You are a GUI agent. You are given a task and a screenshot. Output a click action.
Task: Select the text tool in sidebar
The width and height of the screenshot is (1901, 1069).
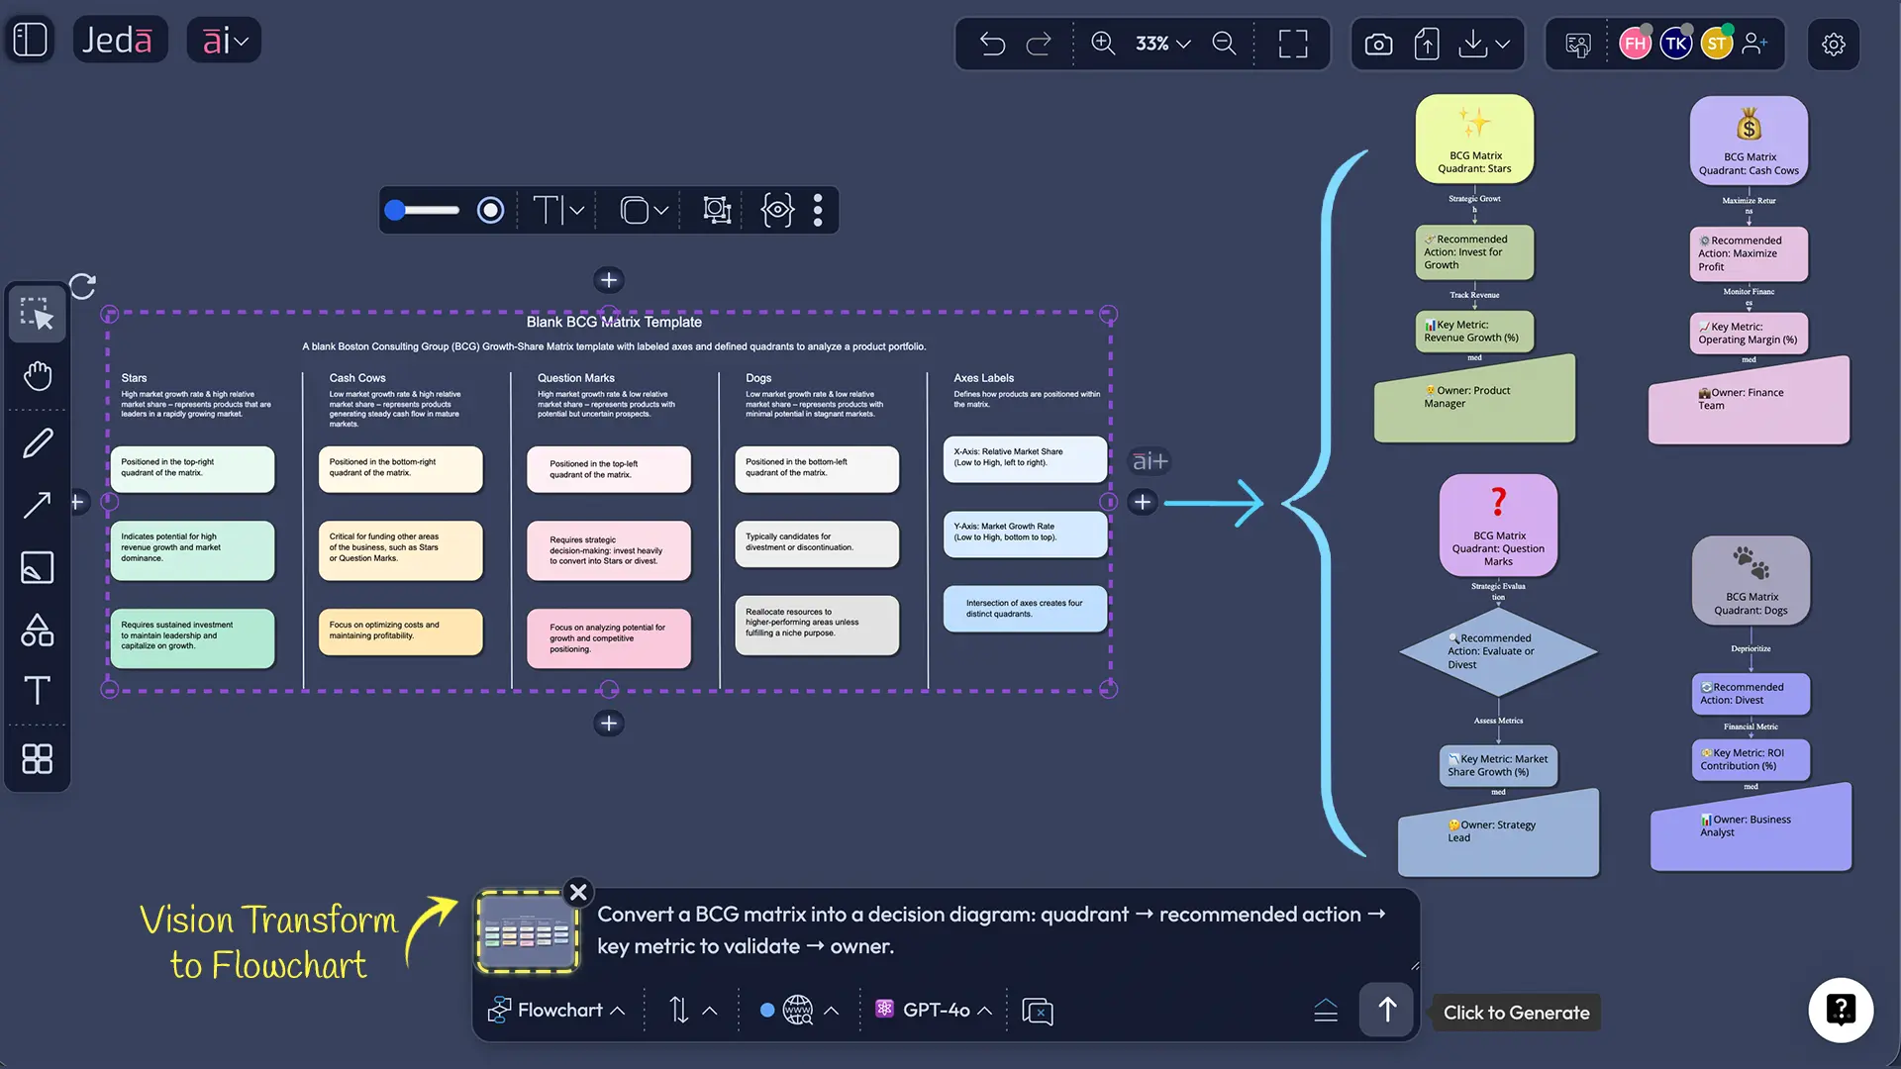[x=38, y=690]
